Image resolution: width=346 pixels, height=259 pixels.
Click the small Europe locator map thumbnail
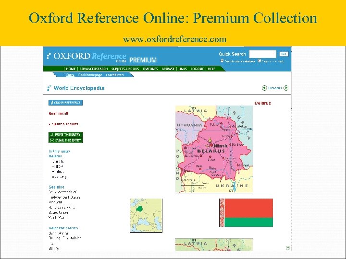coord(146,215)
